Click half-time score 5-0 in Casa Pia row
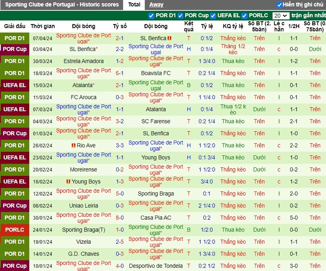This screenshot has height=271, width=326. tap(294, 218)
